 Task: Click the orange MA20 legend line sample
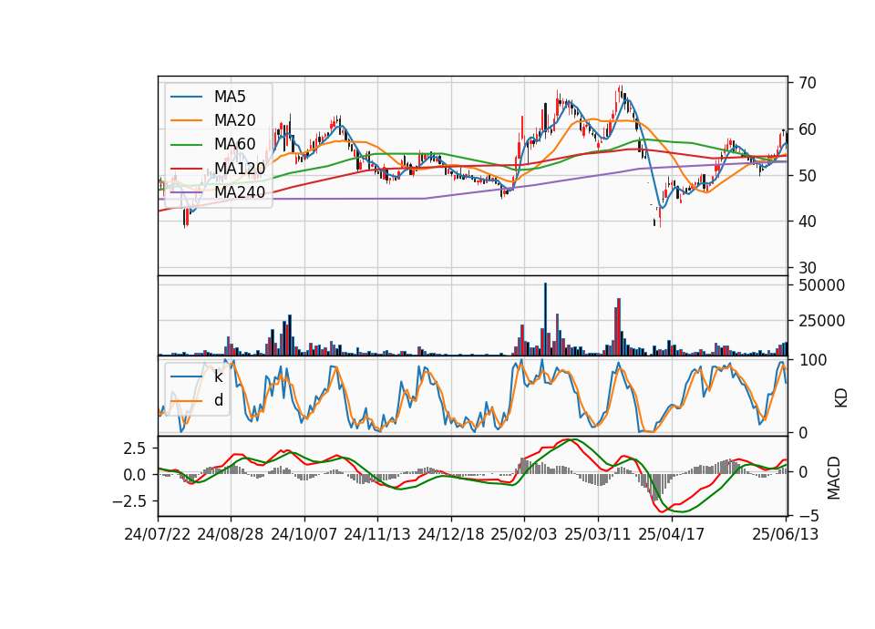click(186, 120)
